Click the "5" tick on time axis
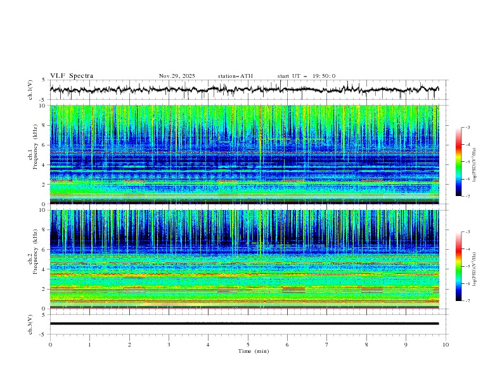This screenshot has height=387, width=502. [248, 345]
